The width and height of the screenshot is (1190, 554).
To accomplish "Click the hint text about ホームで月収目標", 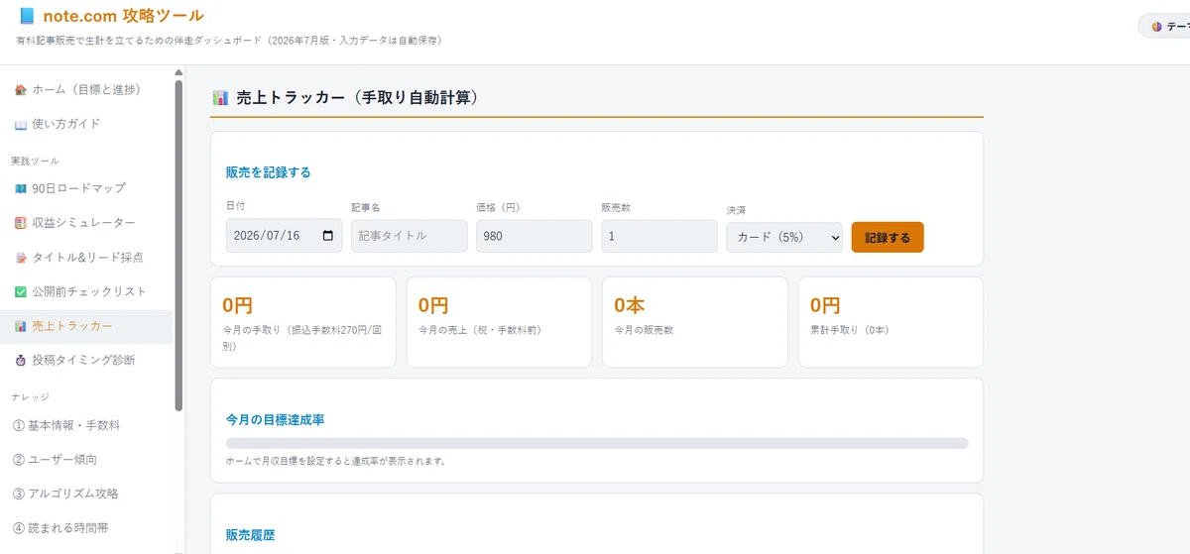I will (336, 461).
